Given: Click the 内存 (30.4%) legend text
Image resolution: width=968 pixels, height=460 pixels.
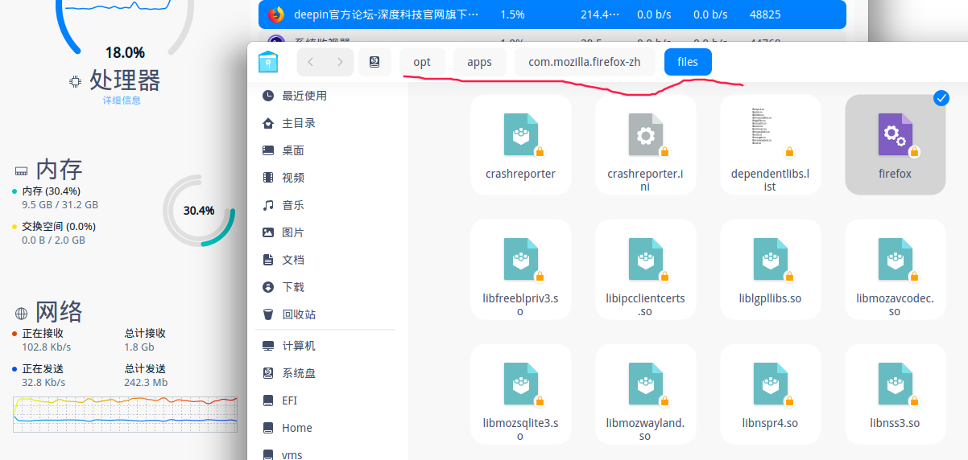Looking at the screenshot, I should click(52, 191).
